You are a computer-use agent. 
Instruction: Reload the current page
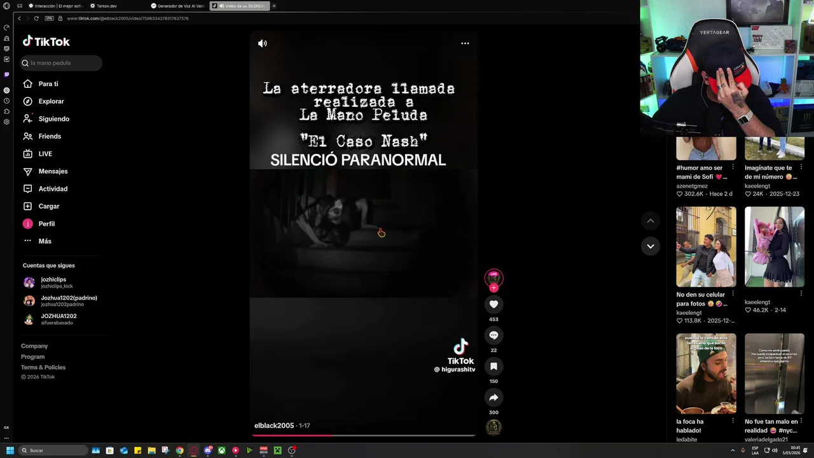[x=36, y=18]
